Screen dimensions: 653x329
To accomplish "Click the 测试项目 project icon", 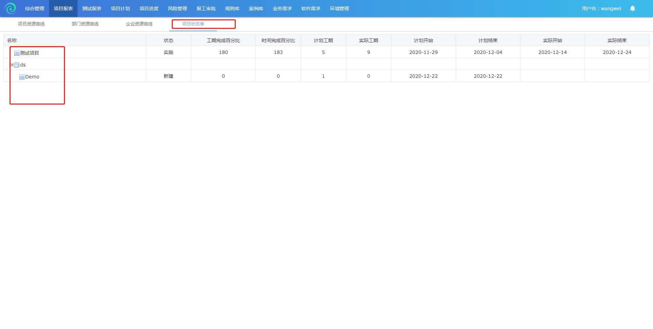I will click(17, 53).
